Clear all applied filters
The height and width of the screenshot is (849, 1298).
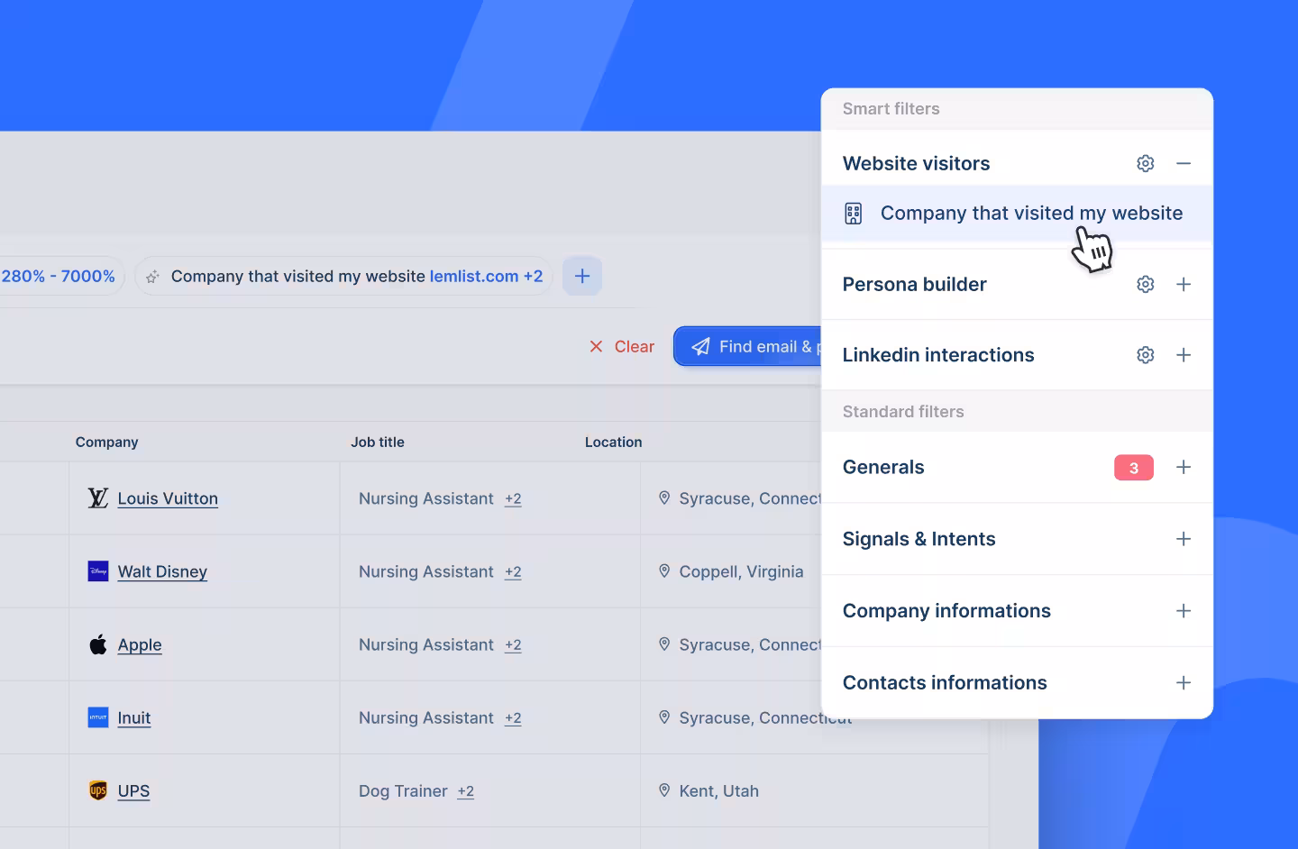(x=622, y=347)
